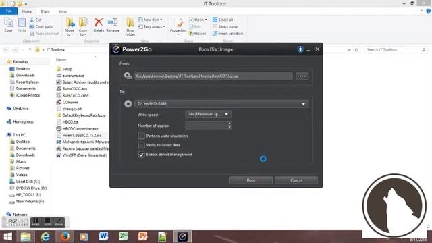Open the File tab in Explorer
The image size is (432, 243).
click(x=9, y=11)
